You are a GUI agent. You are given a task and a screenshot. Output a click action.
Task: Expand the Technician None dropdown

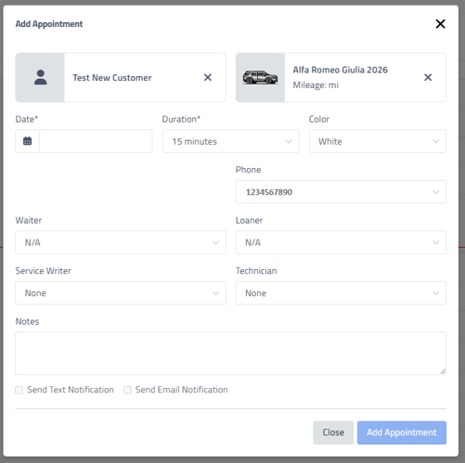click(x=341, y=293)
